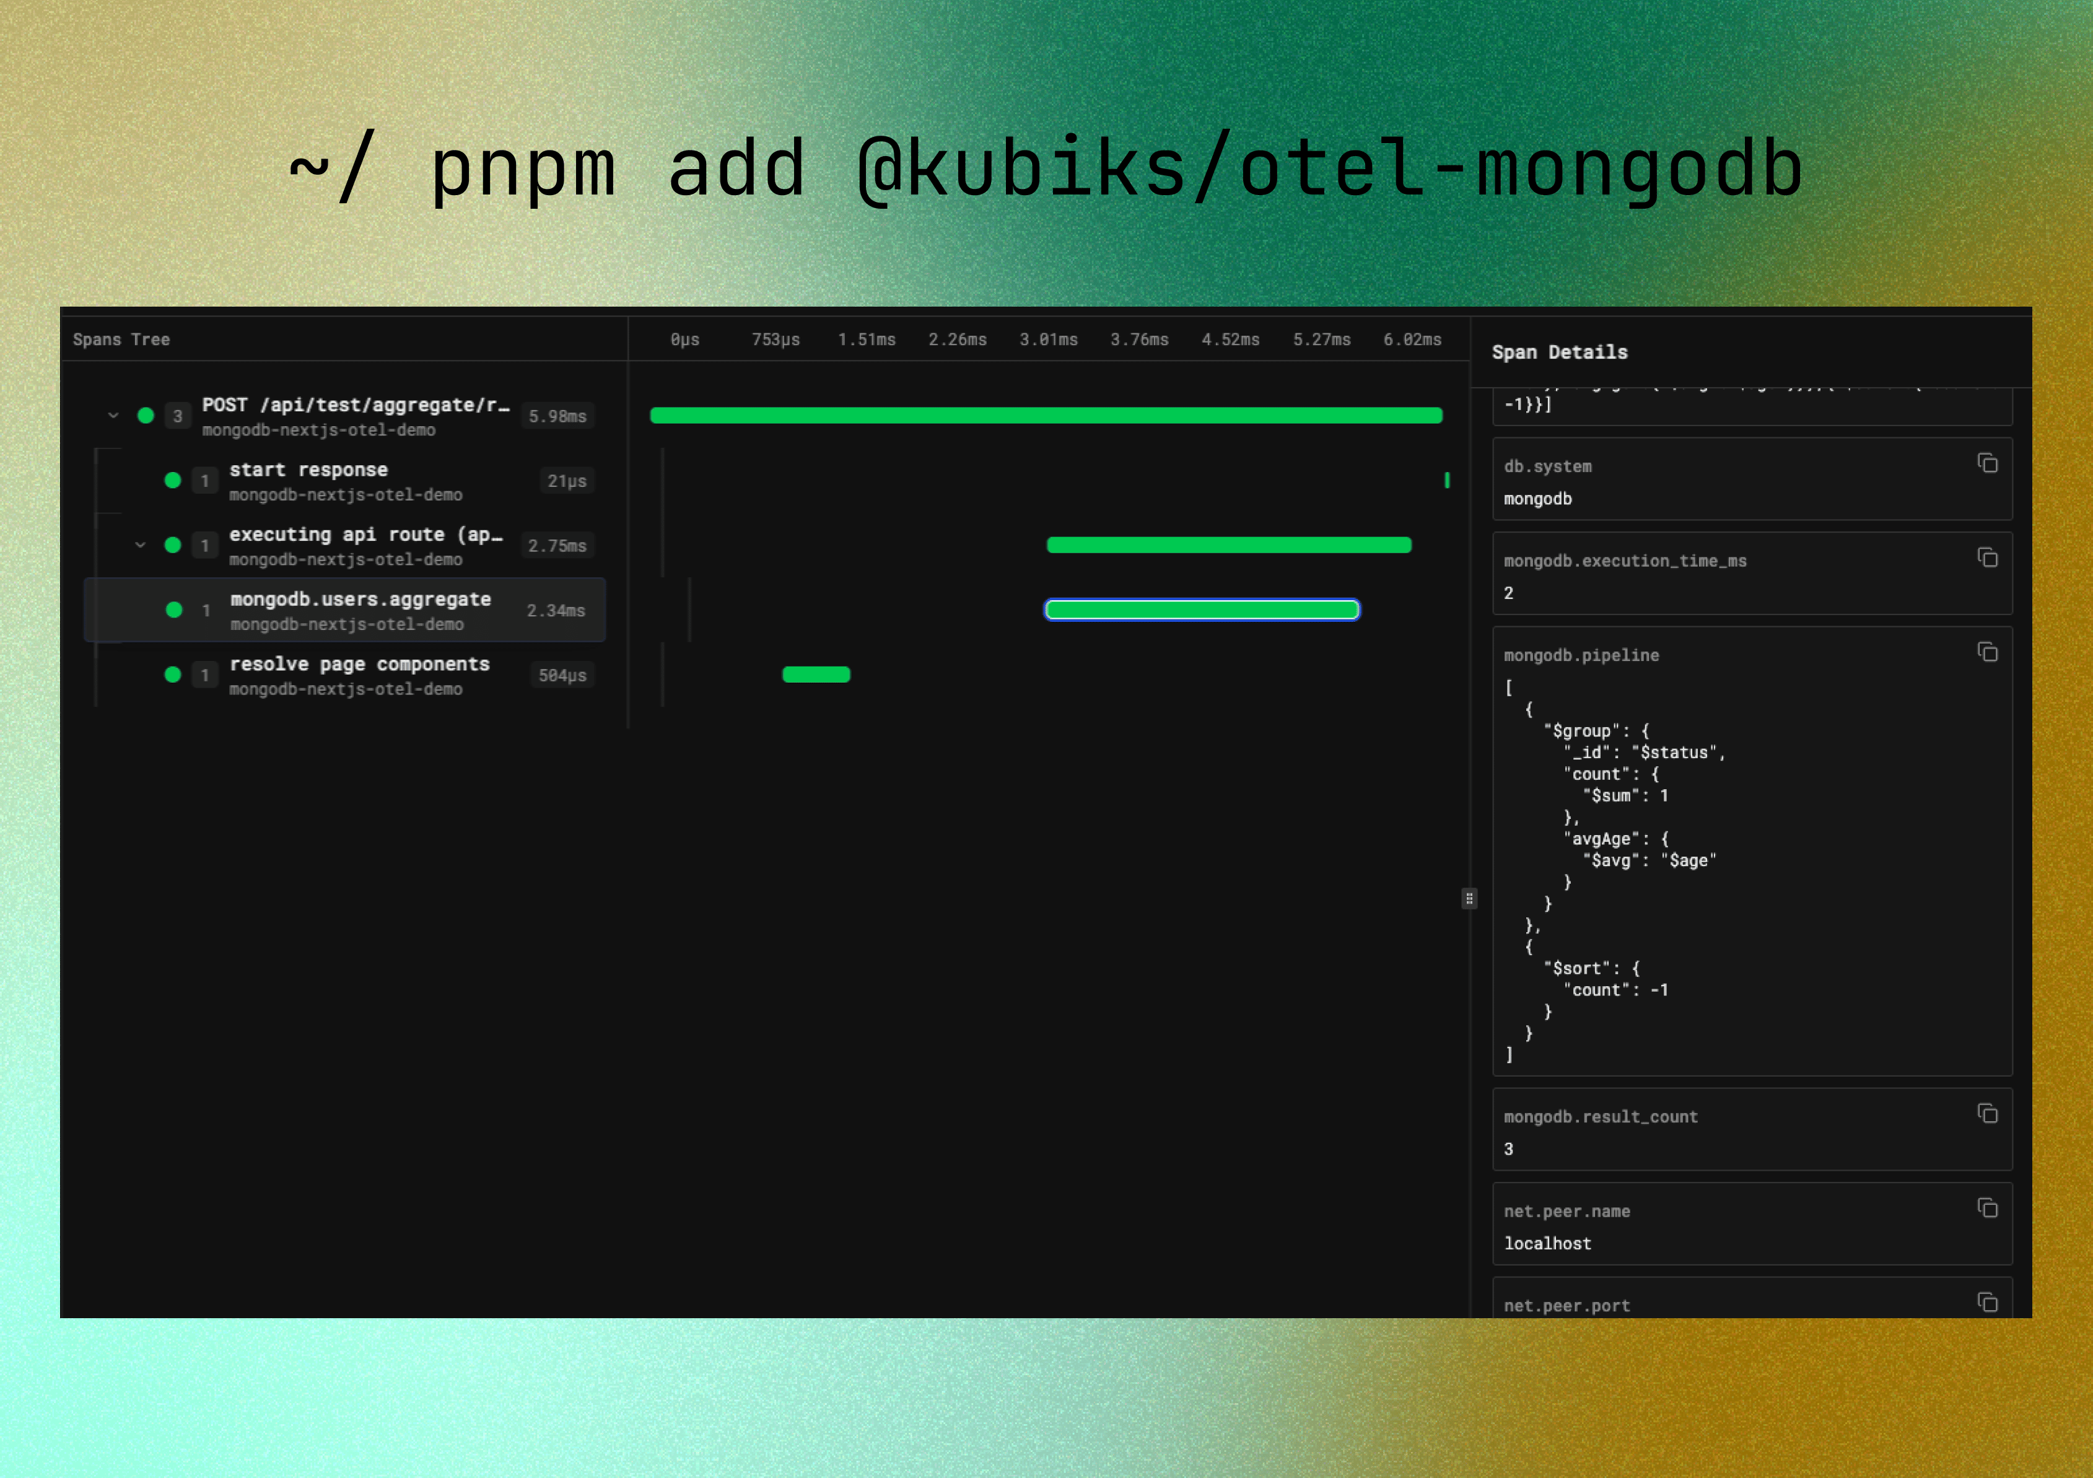The height and width of the screenshot is (1478, 2093).
Task: Click the "_id": "$status" pipeline line
Action: 1645,752
